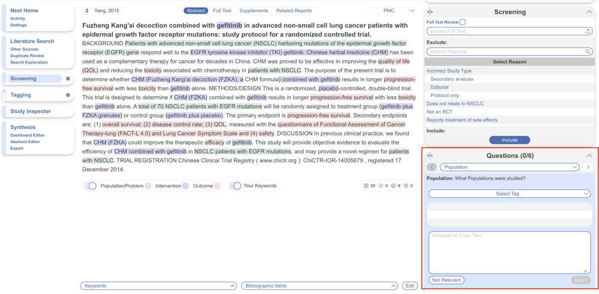Toggle the Your Keywords highlight
Viewport: 599px width, 294px height.
pyautogui.click(x=237, y=186)
